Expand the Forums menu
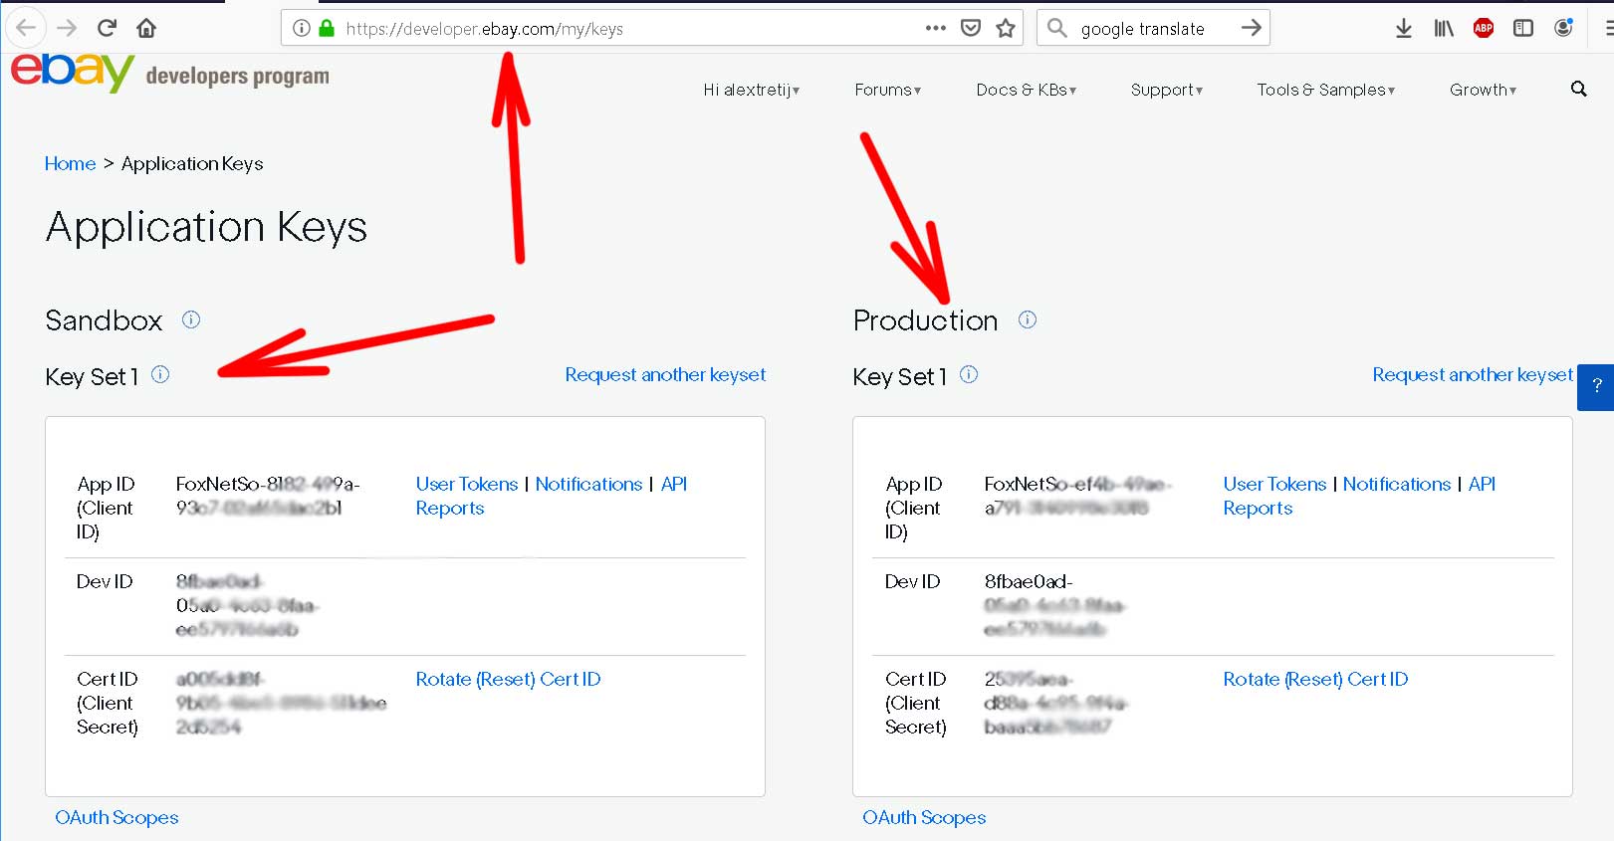Viewport: 1614px width, 841px height. coord(888,90)
